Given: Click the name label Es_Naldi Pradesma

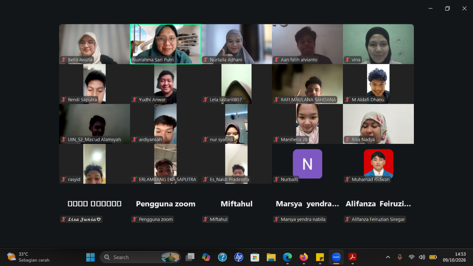Looking at the screenshot, I should [x=229, y=179].
